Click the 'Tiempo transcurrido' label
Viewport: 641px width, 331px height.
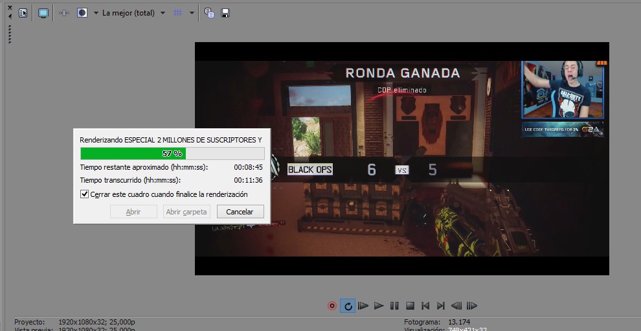tap(130, 181)
